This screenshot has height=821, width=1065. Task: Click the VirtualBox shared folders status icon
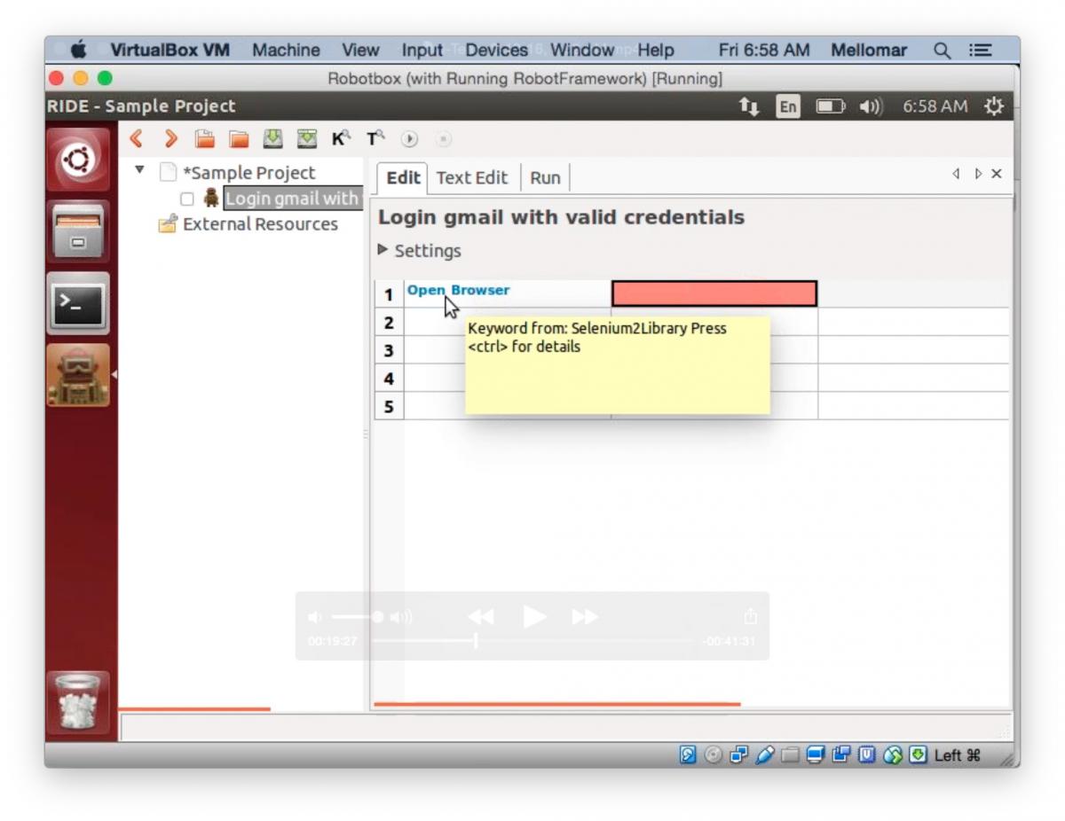click(791, 755)
